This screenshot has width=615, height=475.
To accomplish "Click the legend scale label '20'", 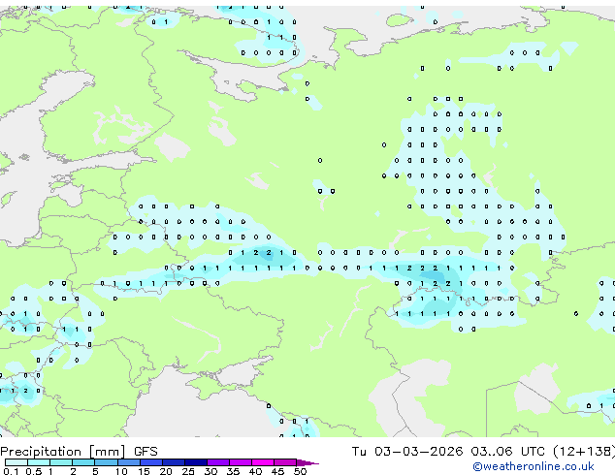I will click(166, 471).
